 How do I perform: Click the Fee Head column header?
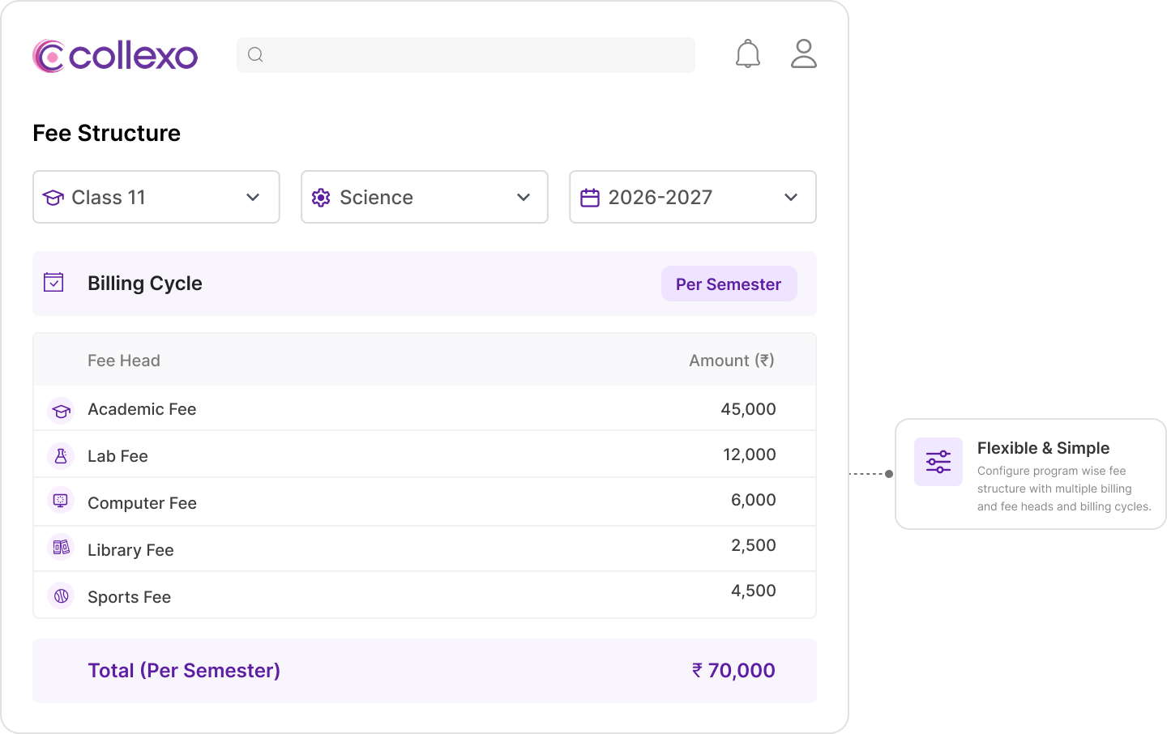click(124, 361)
